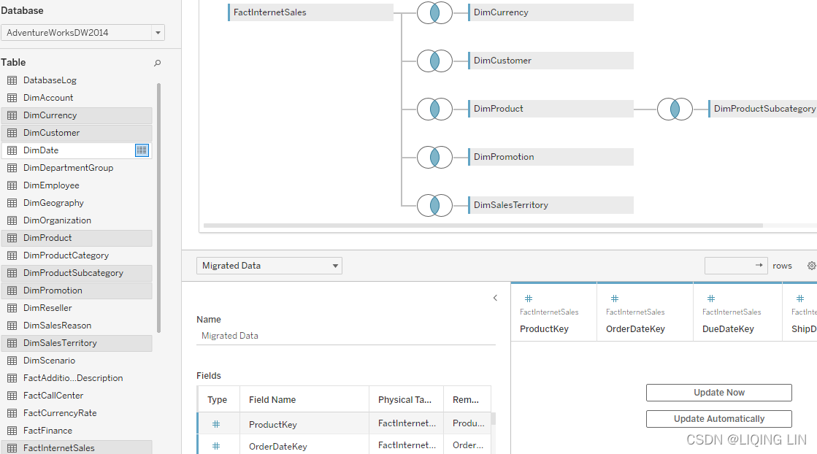
Task: Click the DimOrganization table icon
Action: [x=12, y=220]
